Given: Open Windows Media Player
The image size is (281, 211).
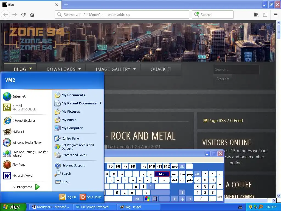Looking at the screenshot, I should (x=23, y=143).
